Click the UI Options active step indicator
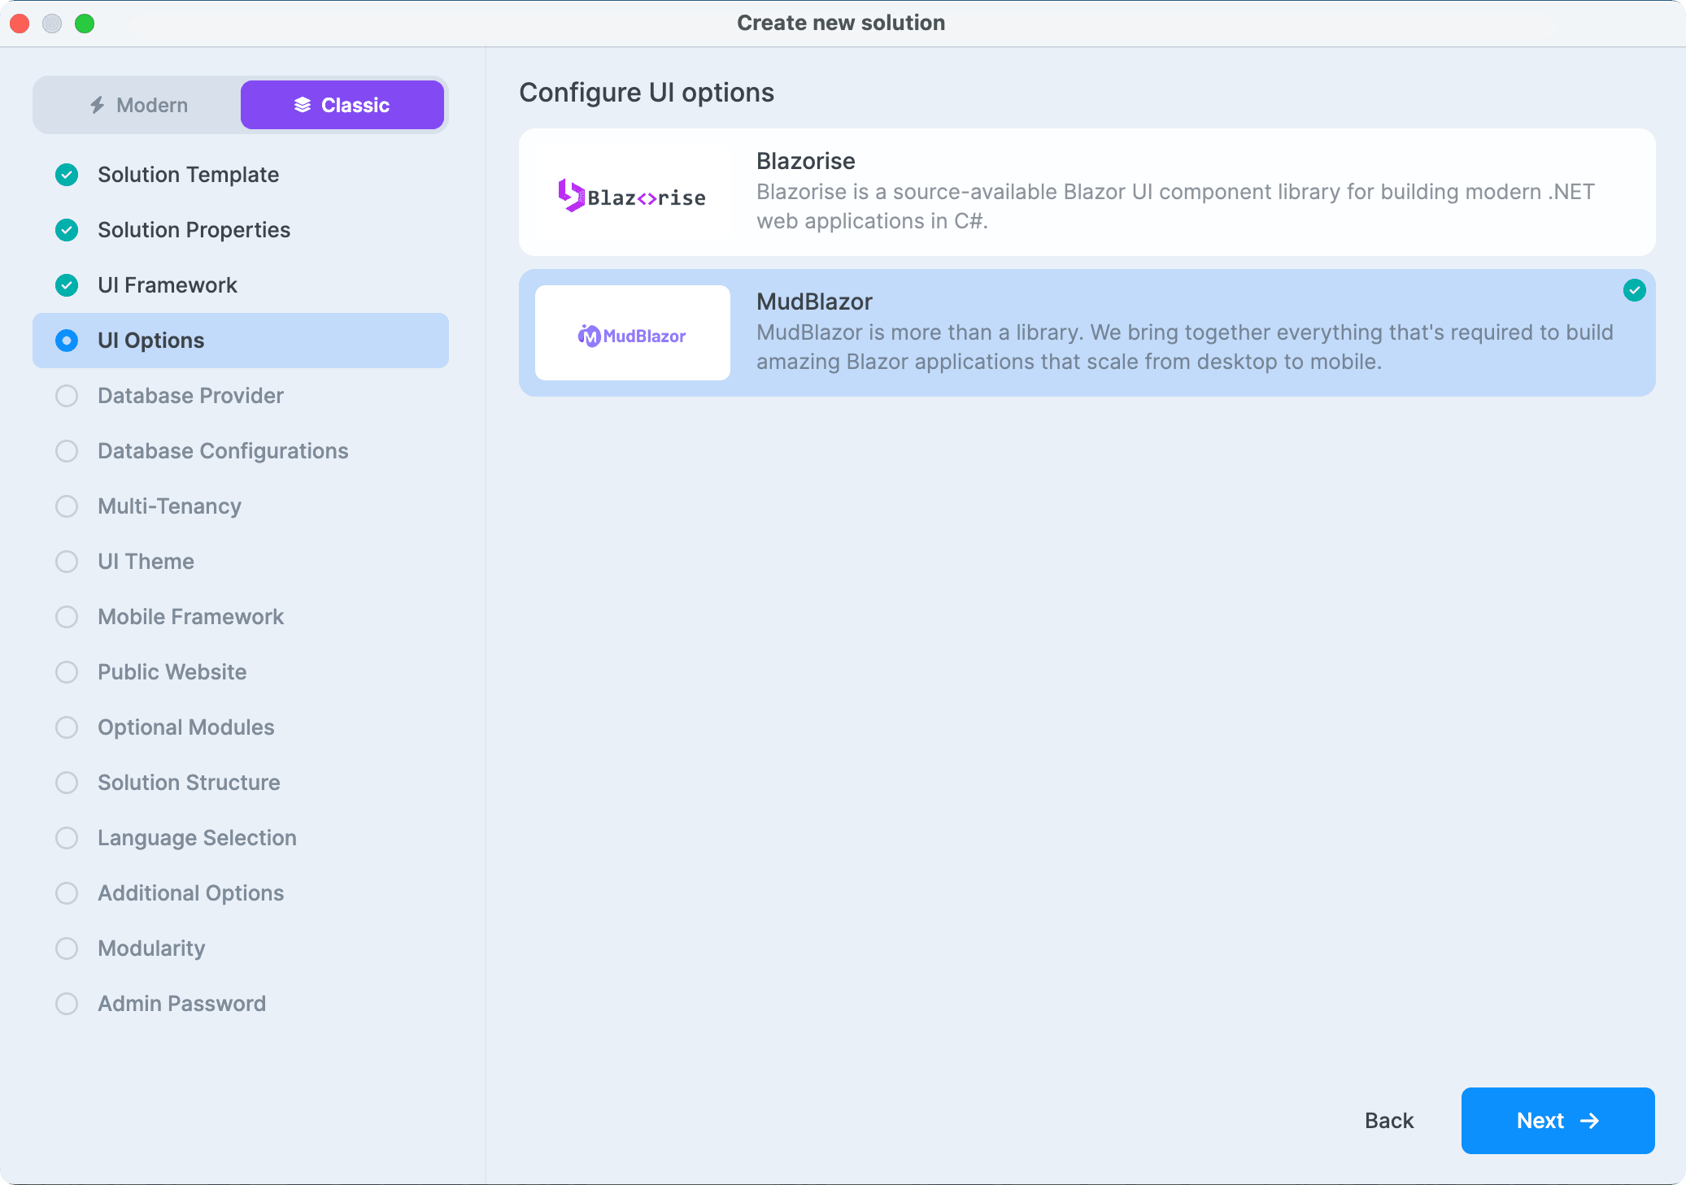Screen dimensions: 1686x1185 pyautogui.click(x=67, y=341)
